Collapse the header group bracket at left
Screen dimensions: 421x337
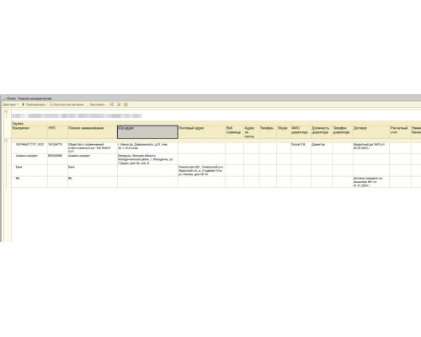[x=6, y=112]
